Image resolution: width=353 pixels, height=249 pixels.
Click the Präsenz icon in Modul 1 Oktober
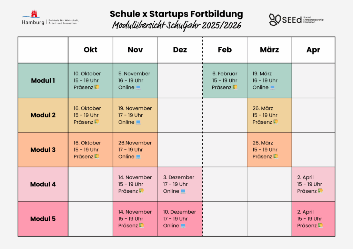pos(97,87)
